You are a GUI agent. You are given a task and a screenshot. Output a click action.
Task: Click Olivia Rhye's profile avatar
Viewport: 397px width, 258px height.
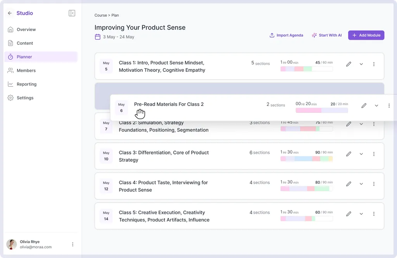[x=11, y=244]
